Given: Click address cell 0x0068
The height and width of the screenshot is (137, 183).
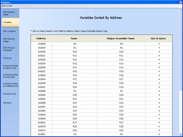Looking at the screenshot, I should (x=42, y=118).
